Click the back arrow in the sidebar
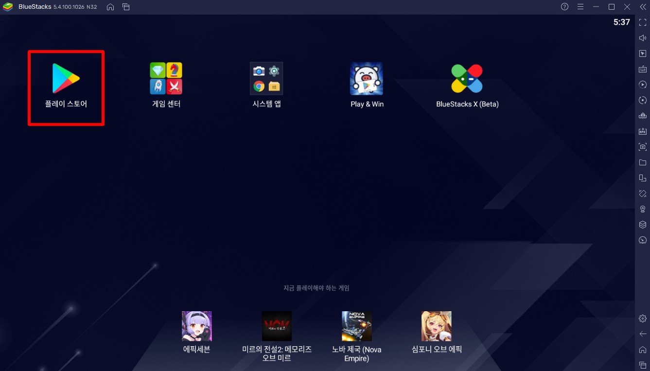Viewport: 650px width, 371px height. point(643,334)
